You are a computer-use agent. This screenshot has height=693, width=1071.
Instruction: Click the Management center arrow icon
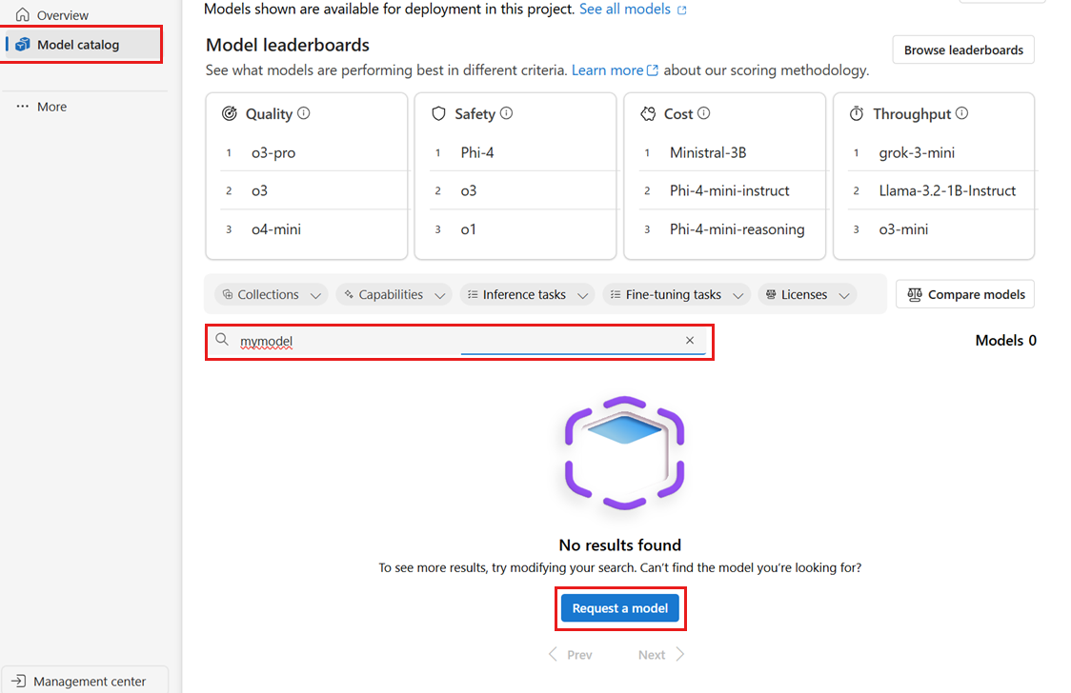coord(20,682)
